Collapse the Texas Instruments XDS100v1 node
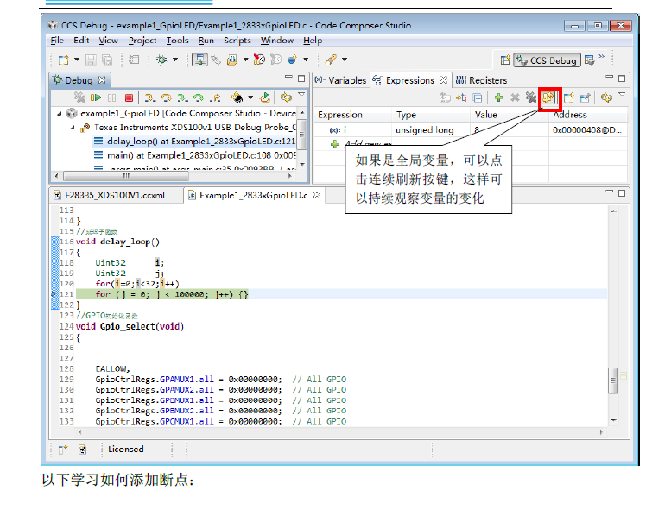The width and height of the screenshot is (671, 516). [73, 128]
